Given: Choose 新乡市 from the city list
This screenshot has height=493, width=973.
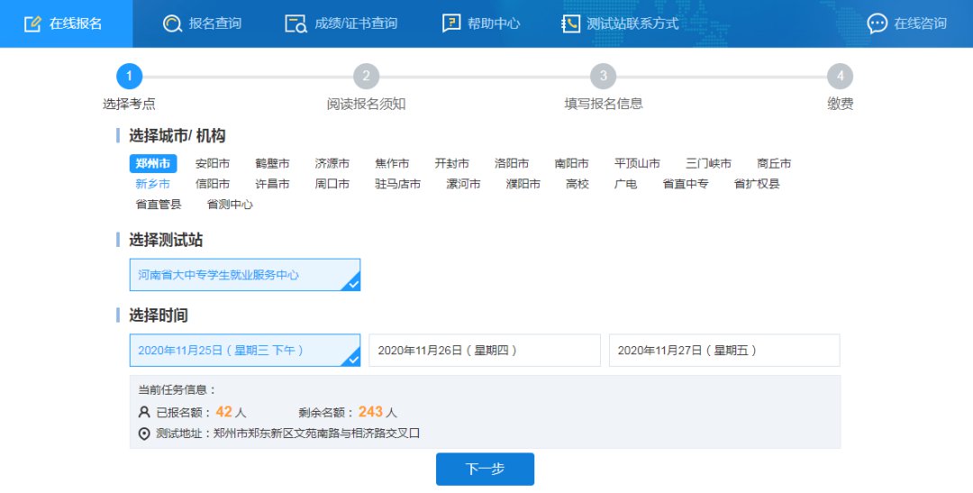Looking at the screenshot, I should 153,184.
